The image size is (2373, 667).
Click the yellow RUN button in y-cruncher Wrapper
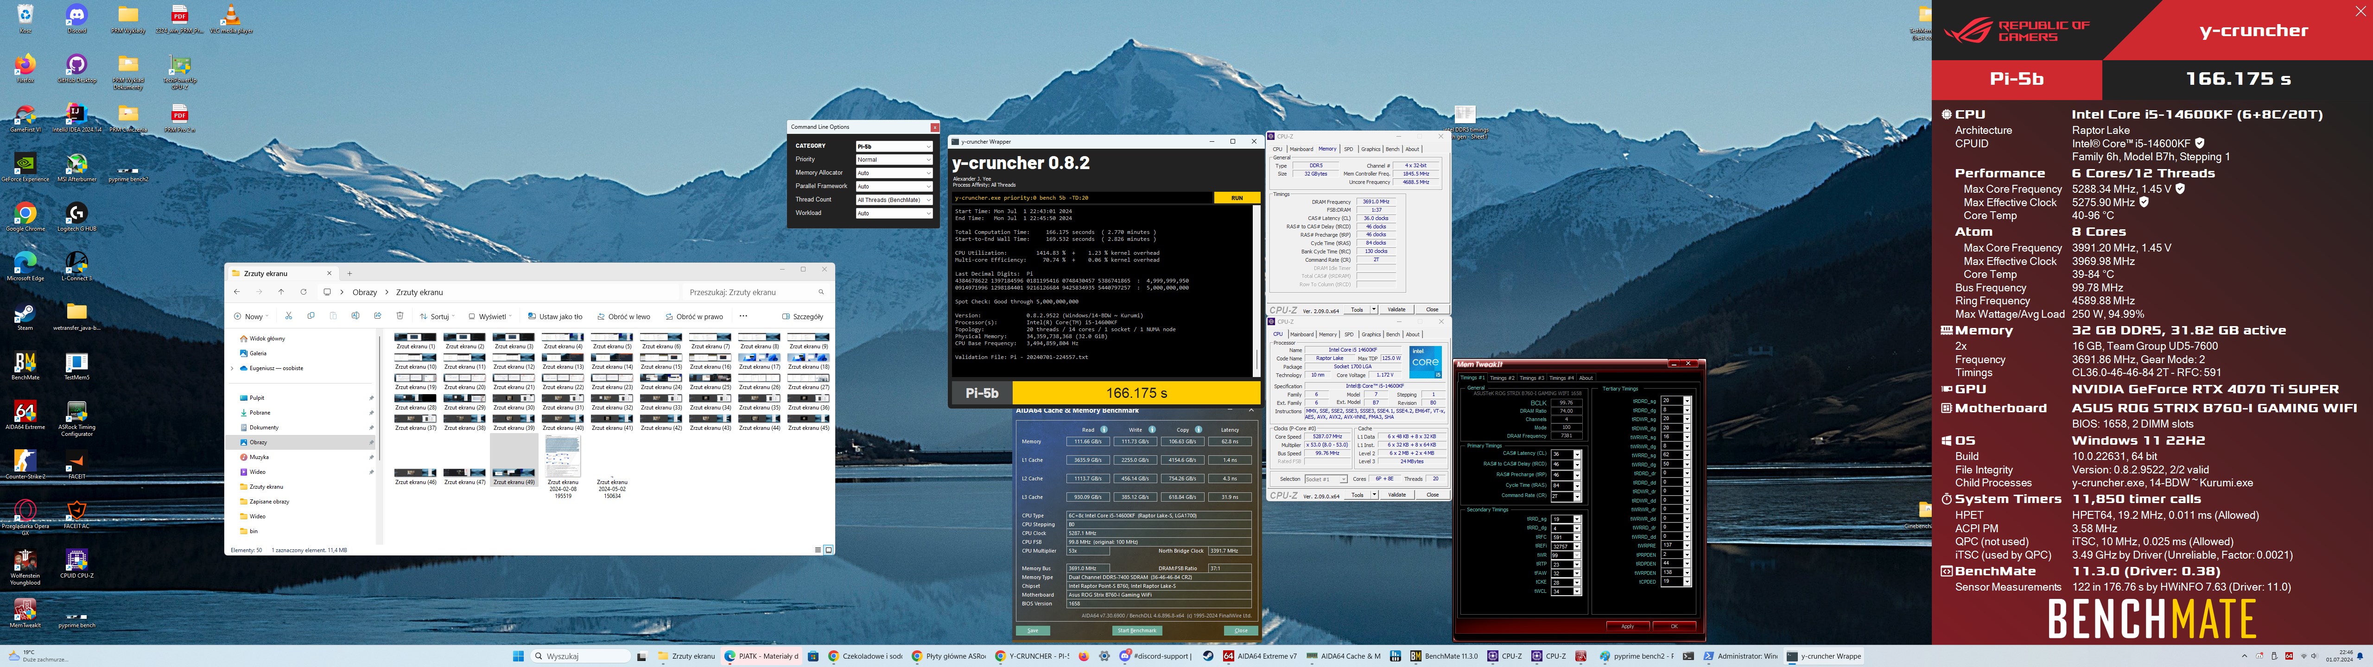point(1236,198)
